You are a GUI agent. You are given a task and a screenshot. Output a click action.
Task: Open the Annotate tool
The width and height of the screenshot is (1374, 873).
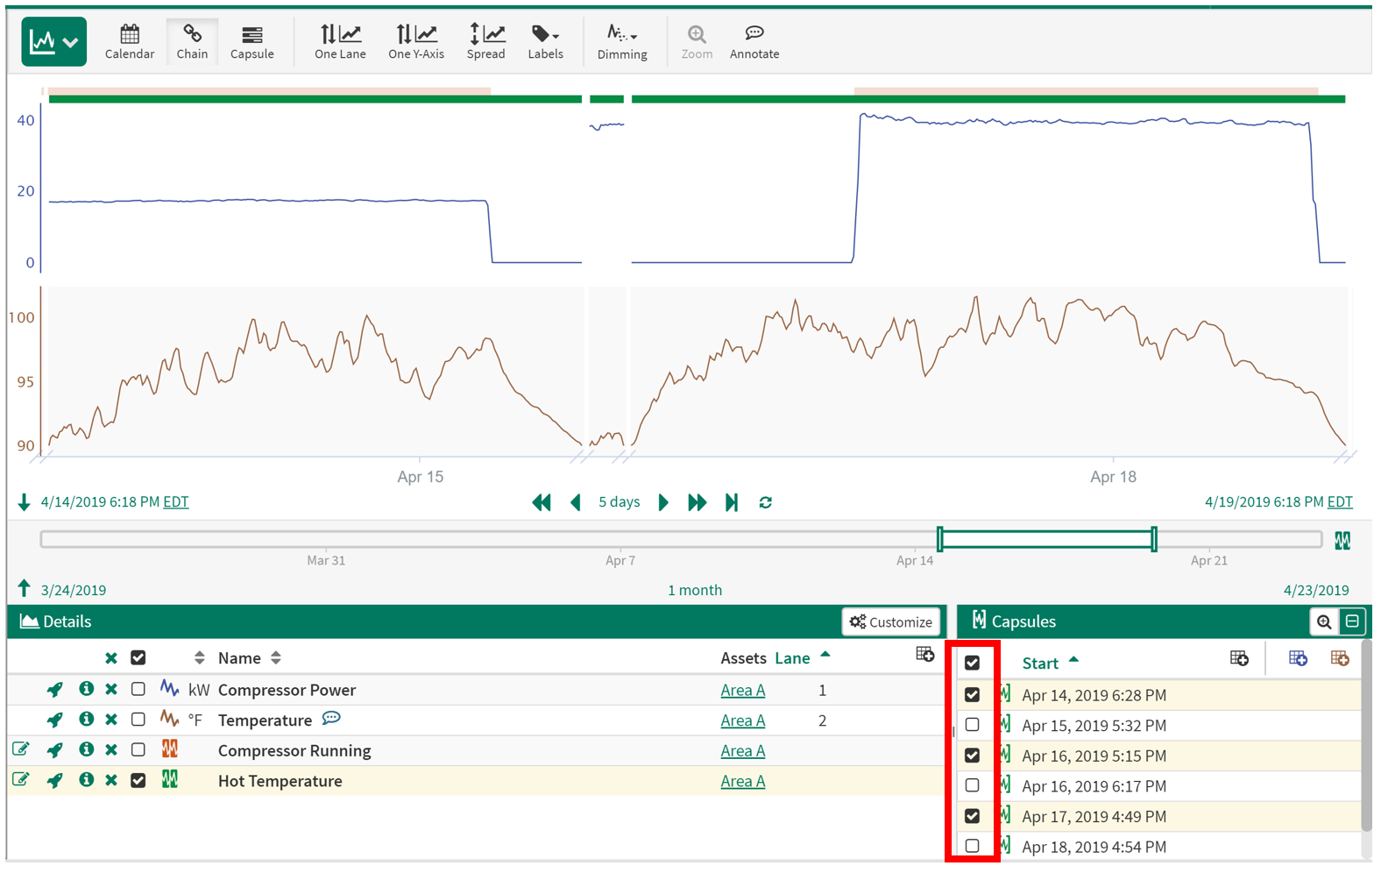pyautogui.click(x=754, y=41)
